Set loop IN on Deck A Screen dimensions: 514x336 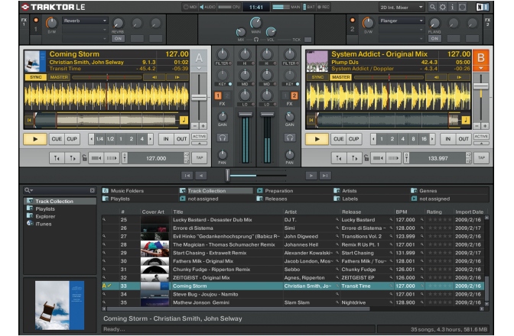click(x=166, y=139)
